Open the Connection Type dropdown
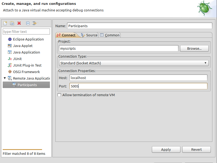 (x=134, y=63)
